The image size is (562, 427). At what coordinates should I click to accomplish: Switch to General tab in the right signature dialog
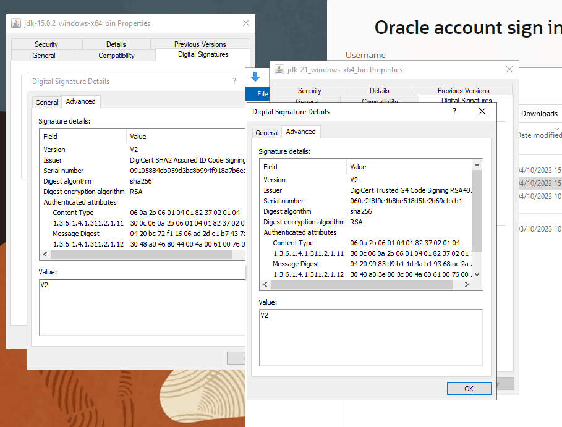267,132
